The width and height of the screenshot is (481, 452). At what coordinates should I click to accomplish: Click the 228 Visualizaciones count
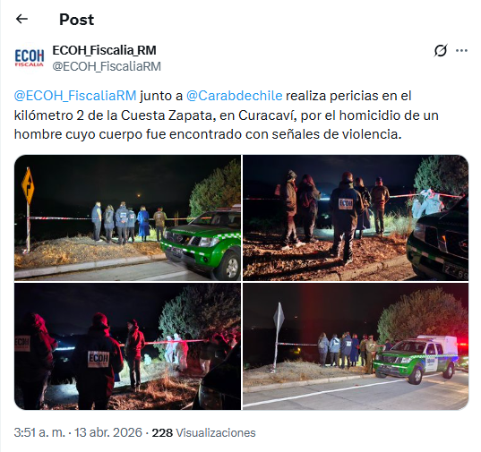pyautogui.click(x=203, y=432)
